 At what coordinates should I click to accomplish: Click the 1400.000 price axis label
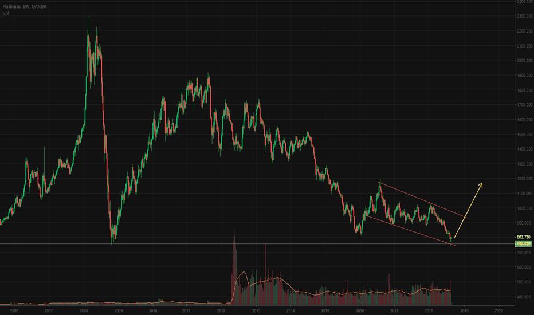pos(525,149)
